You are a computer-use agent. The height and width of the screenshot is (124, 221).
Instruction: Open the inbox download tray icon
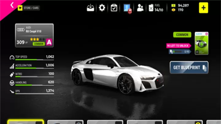click(x=91, y=8)
